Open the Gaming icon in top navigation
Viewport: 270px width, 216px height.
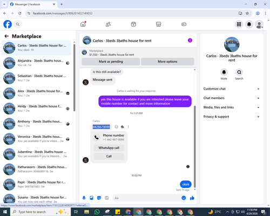pyautogui.click(x=184, y=24)
